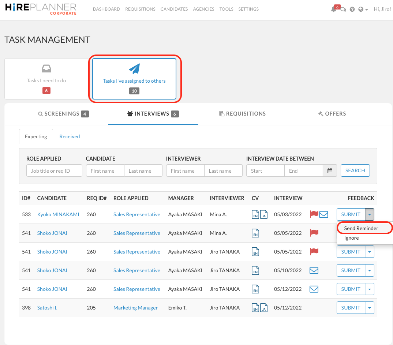The height and width of the screenshot is (345, 393).
Task: Open the envelope icon for the 05/10 interview
Action: click(314, 270)
